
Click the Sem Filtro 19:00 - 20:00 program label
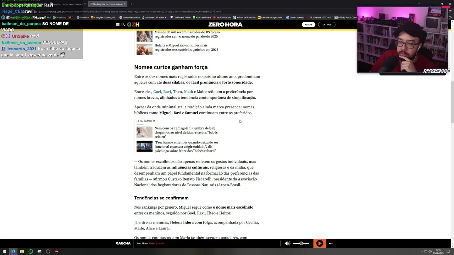point(150,243)
